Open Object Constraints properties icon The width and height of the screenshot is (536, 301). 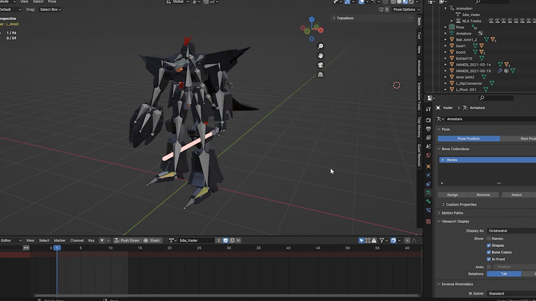(x=428, y=184)
